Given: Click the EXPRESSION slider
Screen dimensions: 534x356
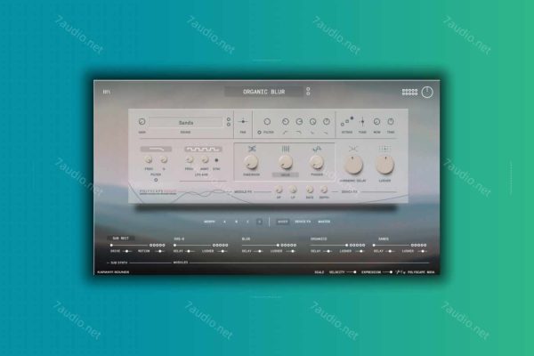Looking at the screenshot, I should [x=387, y=272].
